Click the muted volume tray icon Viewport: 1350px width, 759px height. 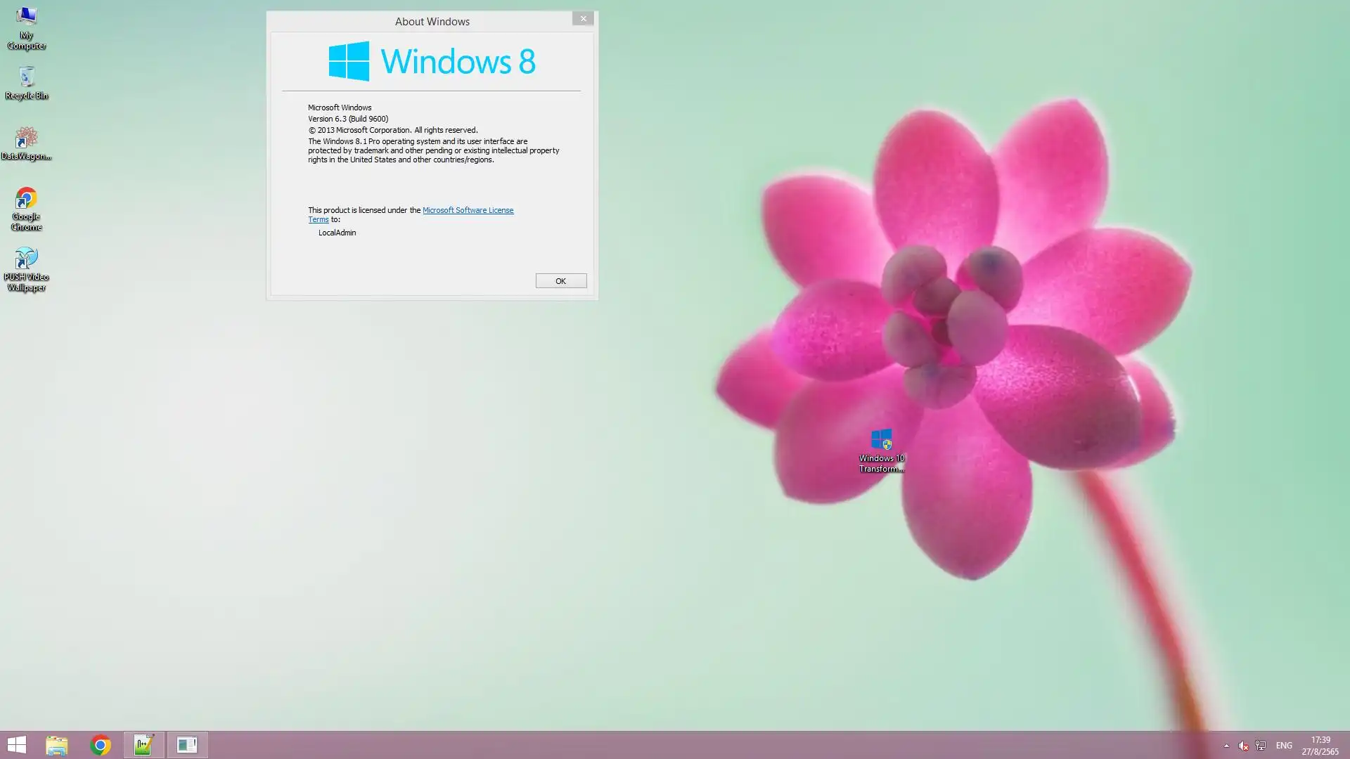(1243, 746)
